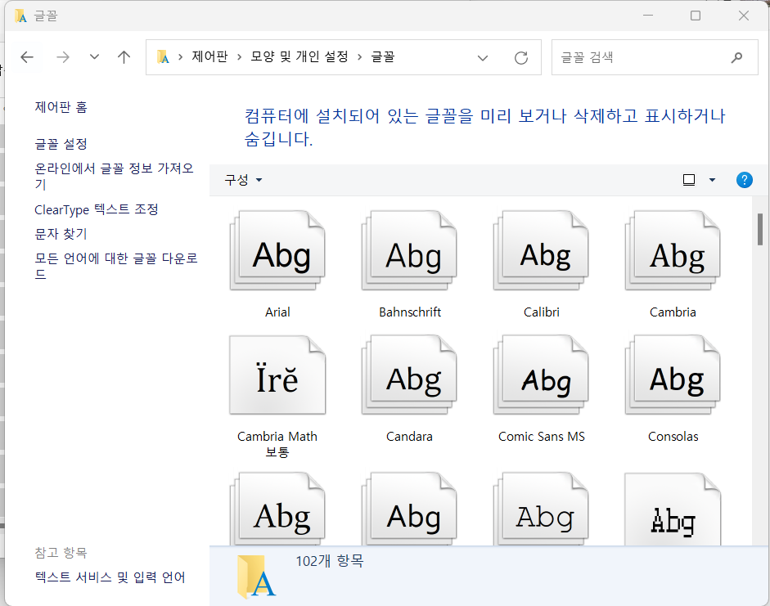This screenshot has height=606, width=770.
Task: Open help with the blue question icon
Action: [x=744, y=180]
